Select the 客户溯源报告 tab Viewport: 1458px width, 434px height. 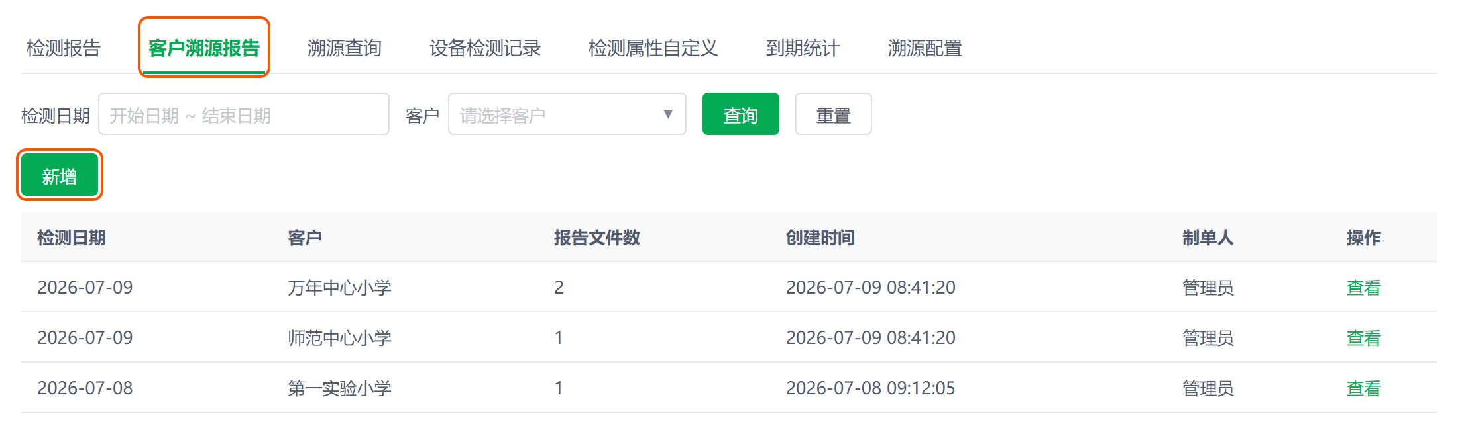tap(204, 48)
